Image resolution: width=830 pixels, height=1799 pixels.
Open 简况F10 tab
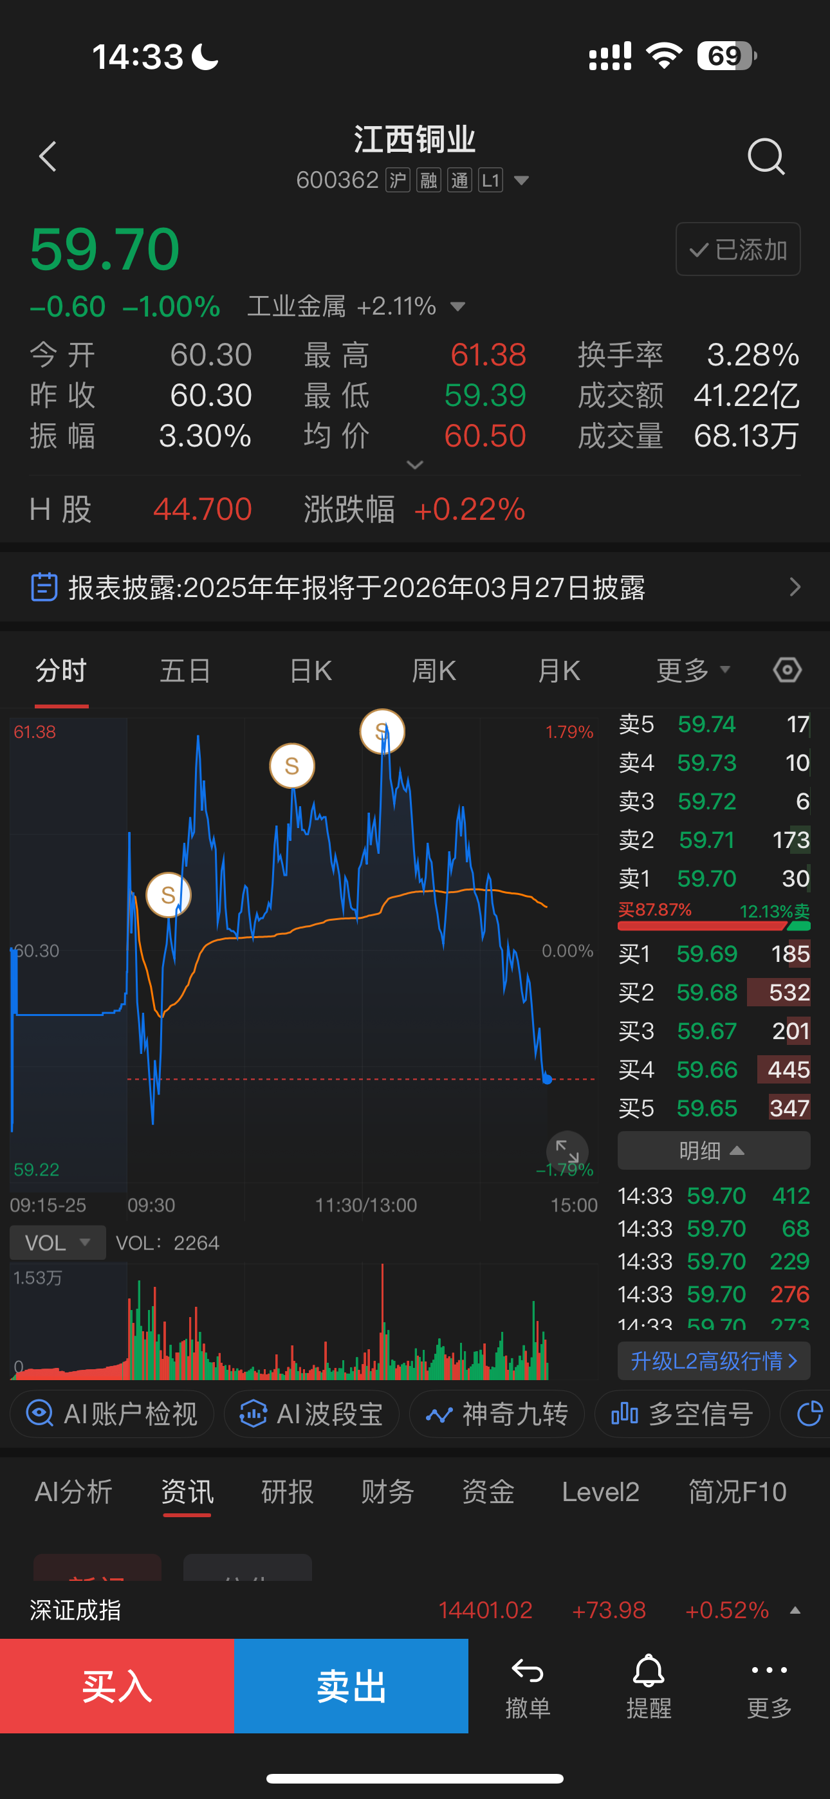coord(738,1491)
